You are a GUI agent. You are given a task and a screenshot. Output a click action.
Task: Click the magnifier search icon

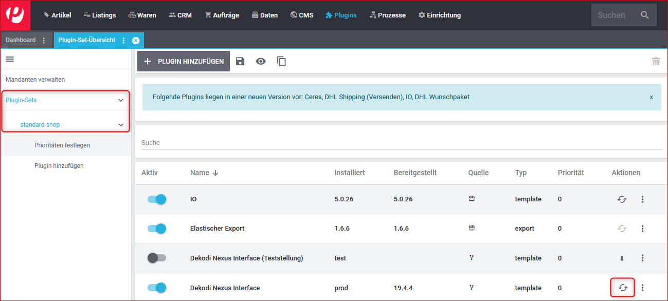[645, 15]
